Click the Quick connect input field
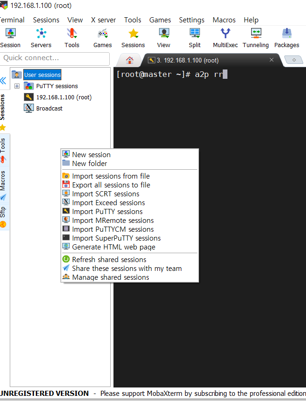 click(x=54, y=59)
